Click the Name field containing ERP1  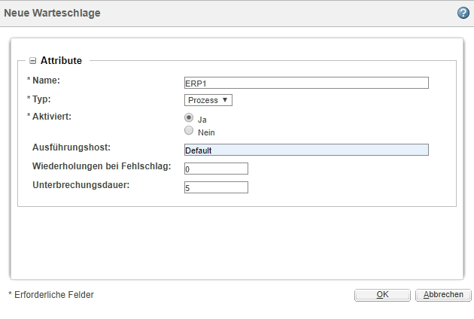coord(305,83)
